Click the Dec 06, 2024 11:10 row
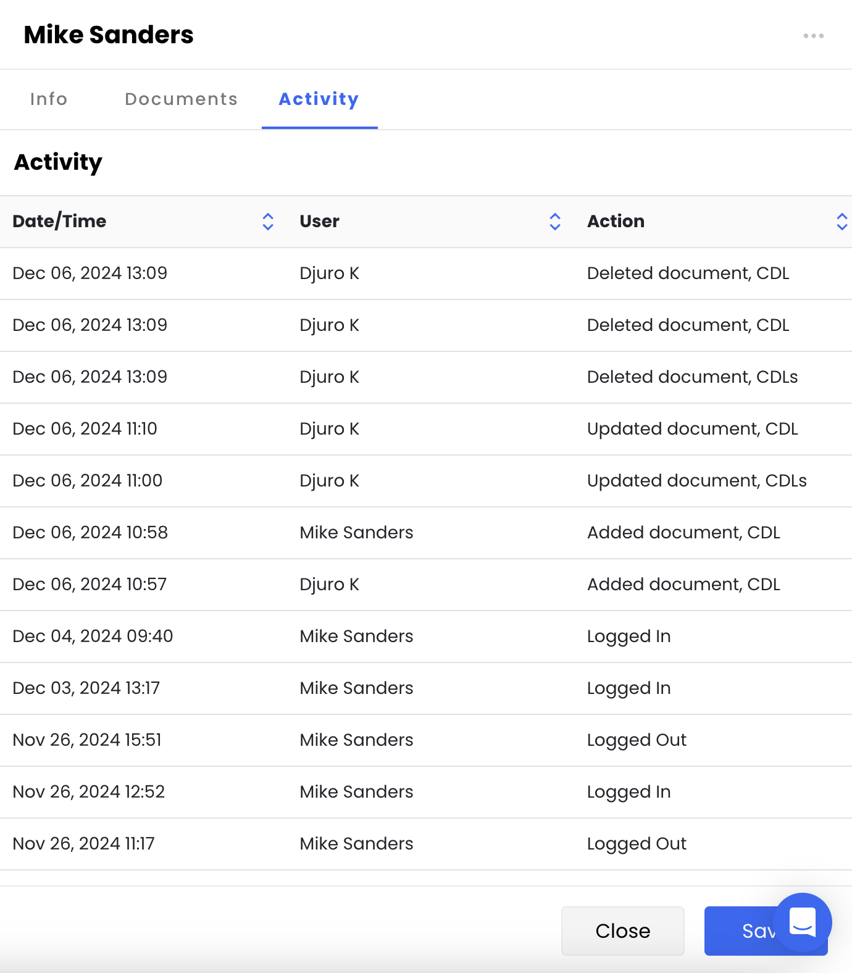Viewport: 852px width, 973px height. (85, 429)
